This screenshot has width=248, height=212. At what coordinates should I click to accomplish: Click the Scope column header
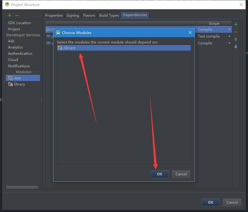(214, 24)
